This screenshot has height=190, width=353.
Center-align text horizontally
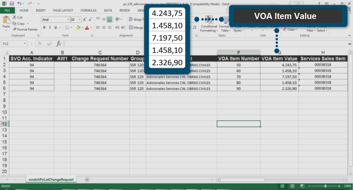pos(104,27)
